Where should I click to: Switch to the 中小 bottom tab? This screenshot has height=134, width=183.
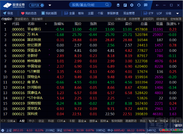(32, 121)
